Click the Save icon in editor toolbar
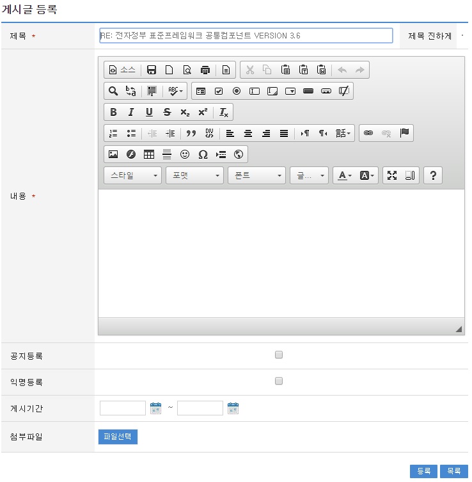472x482 pixels. (152, 70)
